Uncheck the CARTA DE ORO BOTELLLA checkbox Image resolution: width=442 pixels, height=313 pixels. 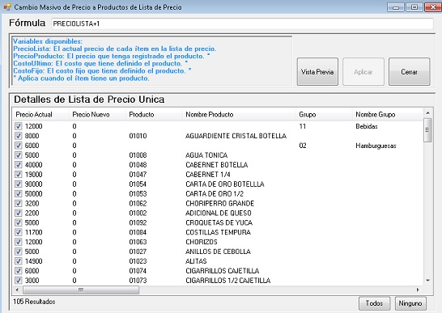click(x=19, y=184)
